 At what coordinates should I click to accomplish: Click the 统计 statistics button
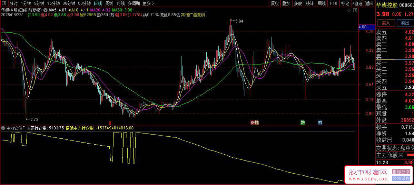coord(310,3)
